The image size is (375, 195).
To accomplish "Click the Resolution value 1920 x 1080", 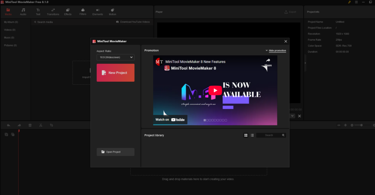I will (x=342, y=34).
